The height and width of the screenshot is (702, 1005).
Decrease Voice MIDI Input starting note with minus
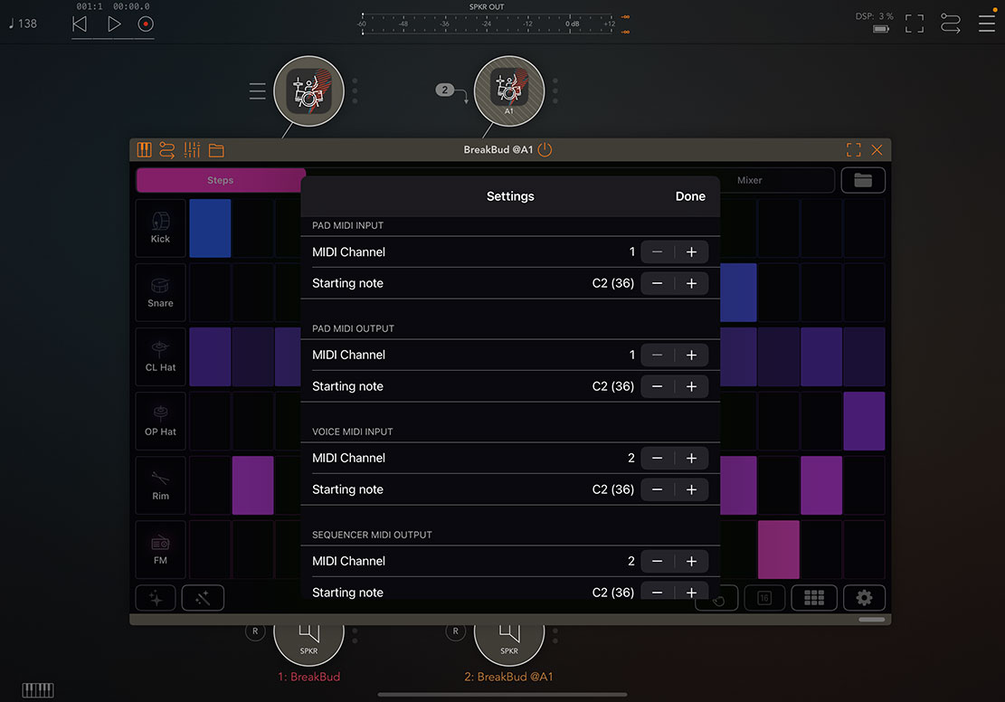[658, 489]
